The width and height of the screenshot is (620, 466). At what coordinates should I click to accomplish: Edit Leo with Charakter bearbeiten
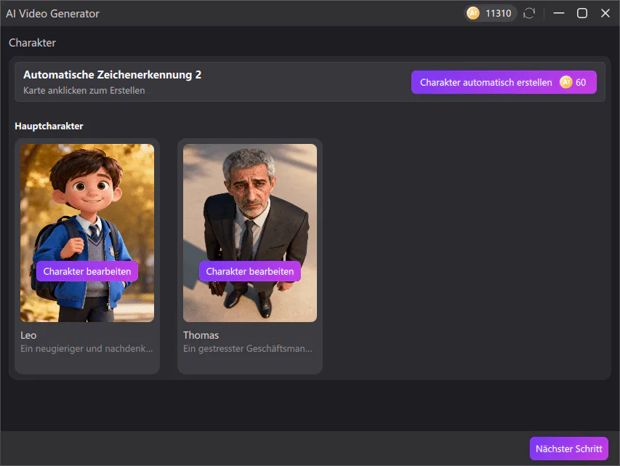pyautogui.click(x=87, y=271)
